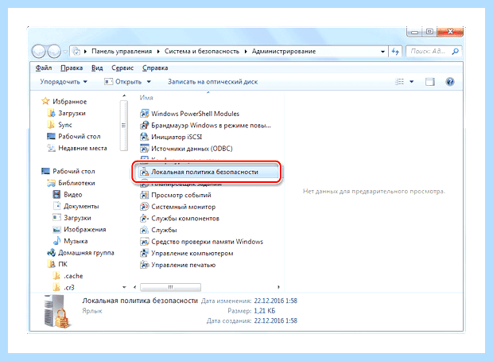Click the Forward navigation button

(x=54, y=51)
